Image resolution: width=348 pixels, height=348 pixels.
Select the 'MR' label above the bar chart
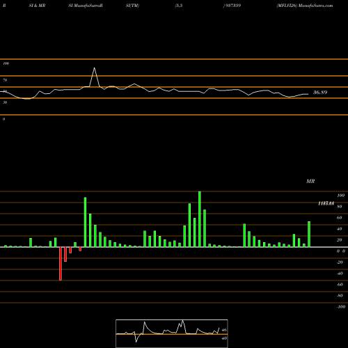click(310, 181)
